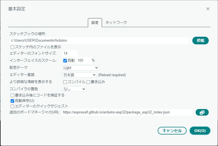This screenshot has height=146, width=218.
Task: Uncheck the 自動 interface scale checkbox
Action: (65, 61)
